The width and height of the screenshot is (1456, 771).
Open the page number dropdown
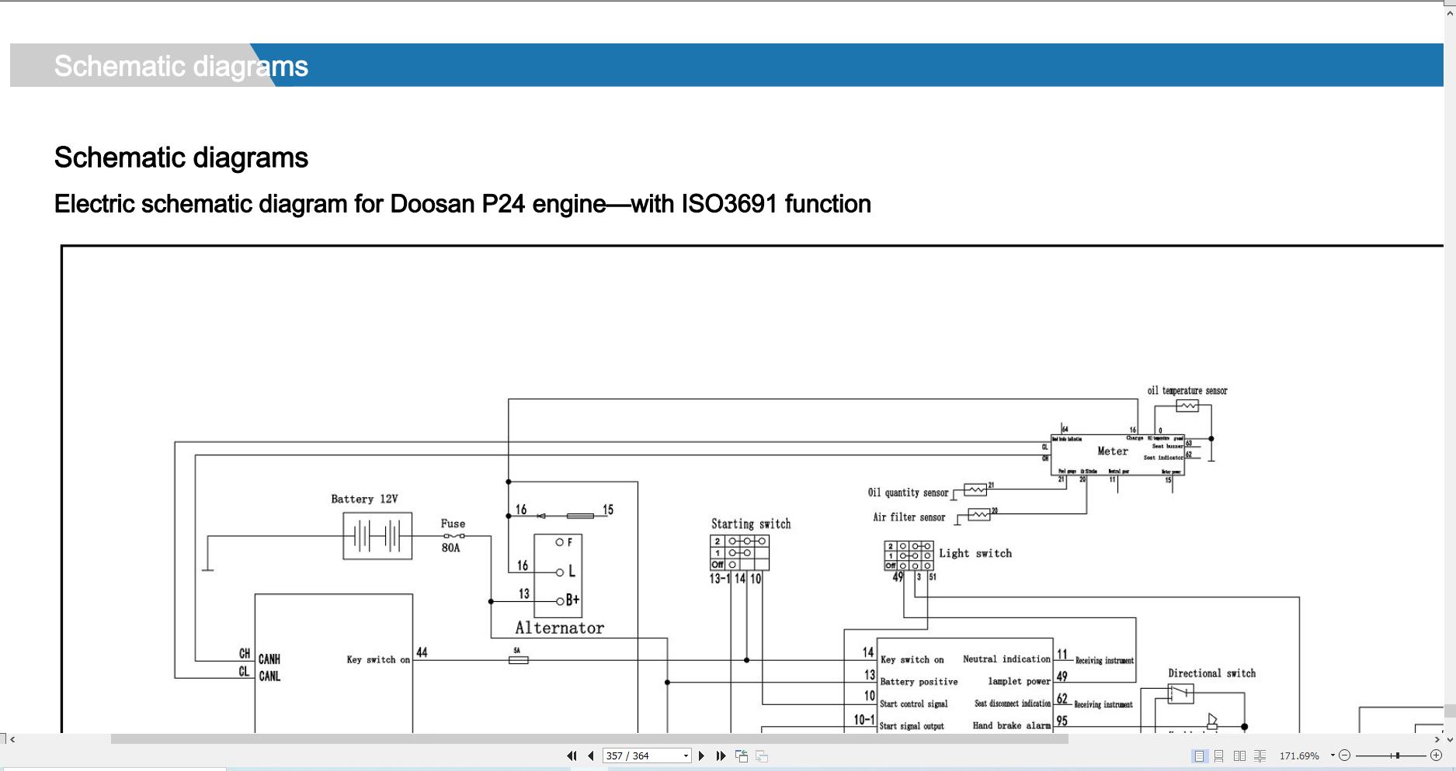686,755
